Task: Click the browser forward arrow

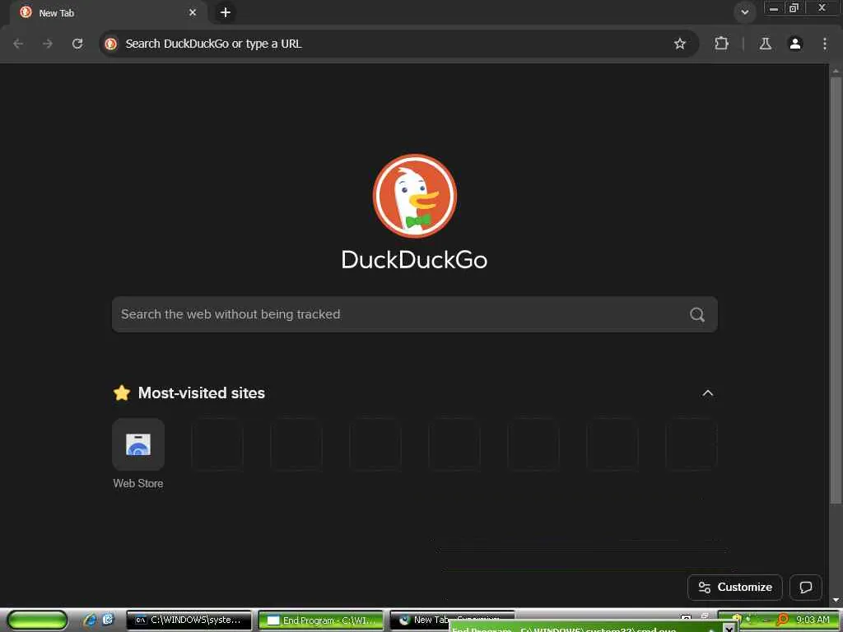Action: (48, 44)
